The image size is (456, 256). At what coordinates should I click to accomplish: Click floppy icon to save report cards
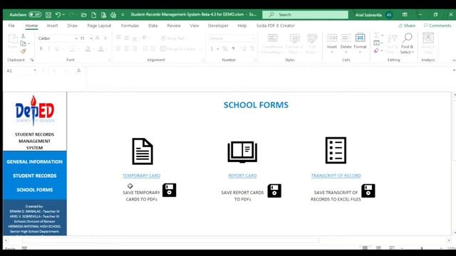(274, 191)
